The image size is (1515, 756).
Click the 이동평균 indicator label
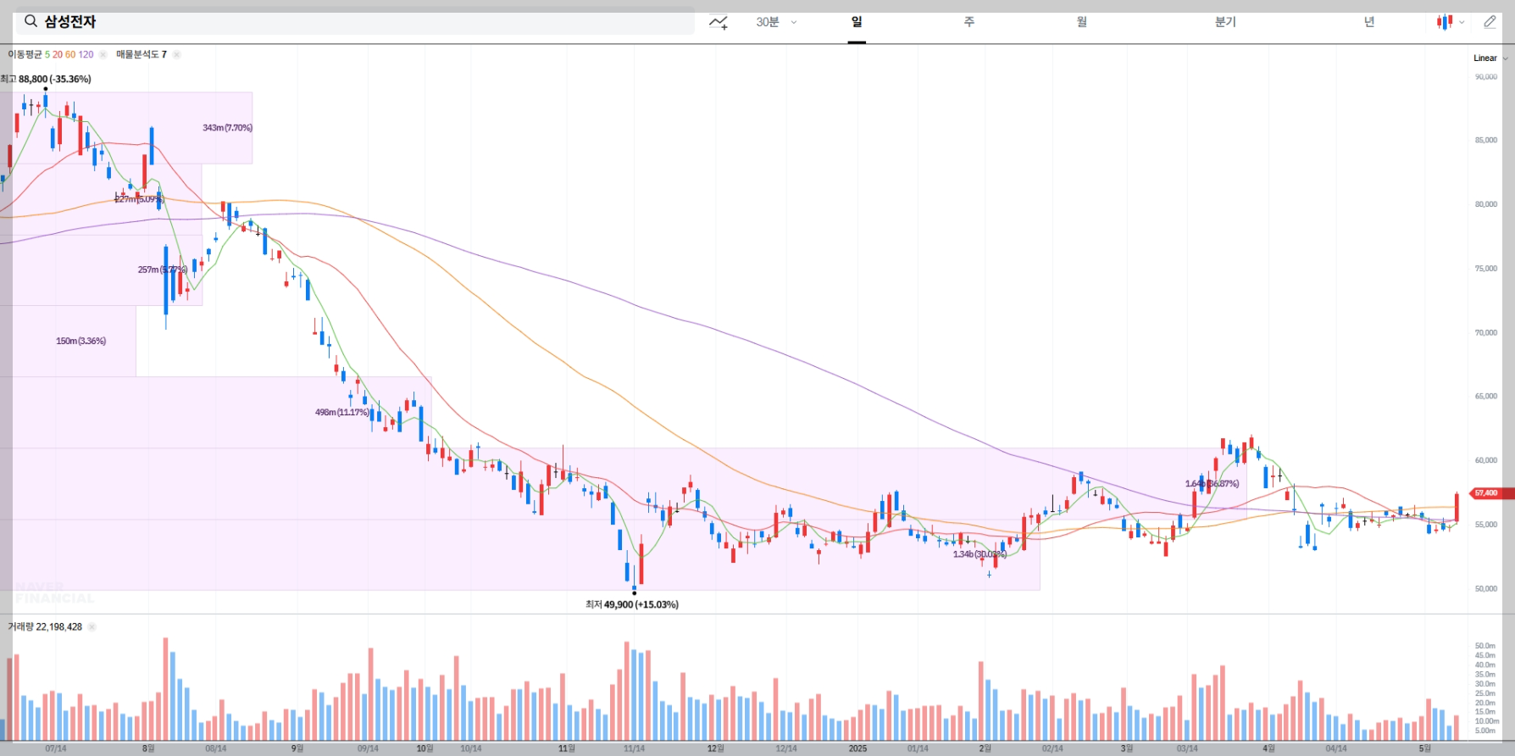tap(25, 54)
